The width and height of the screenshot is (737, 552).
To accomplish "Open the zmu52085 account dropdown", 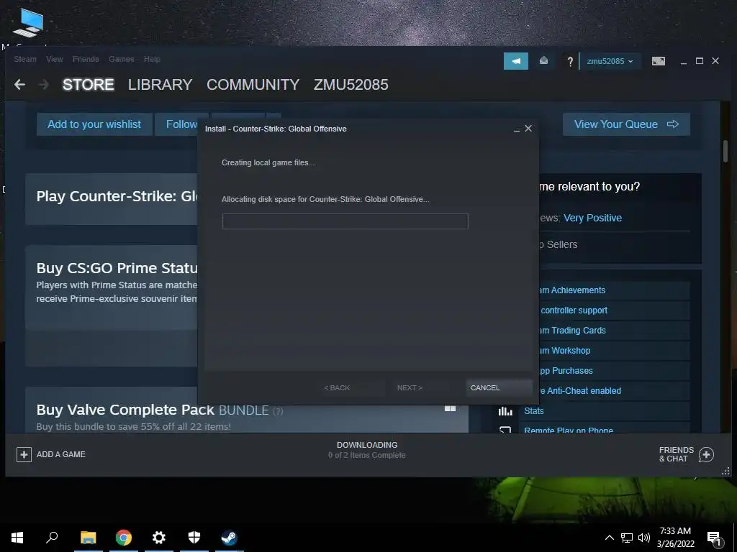I will 610,61.
